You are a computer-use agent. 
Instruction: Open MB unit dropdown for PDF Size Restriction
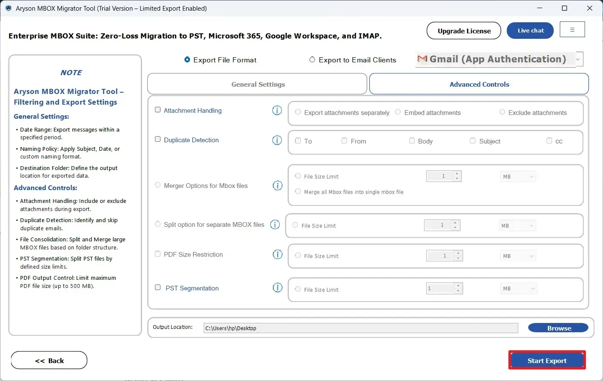coord(518,256)
